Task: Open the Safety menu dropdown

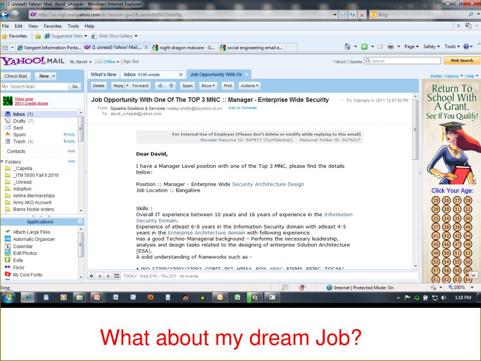Action: [x=431, y=47]
